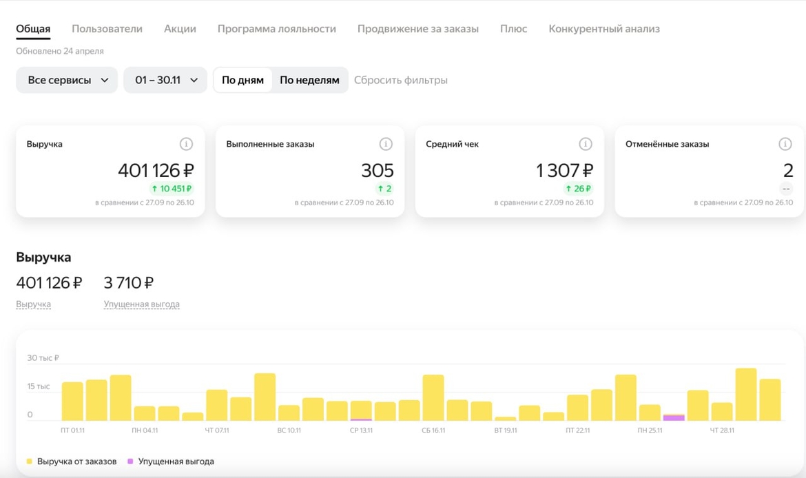Open the Пользователи tab
This screenshot has width=806, height=478.
(107, 29)
